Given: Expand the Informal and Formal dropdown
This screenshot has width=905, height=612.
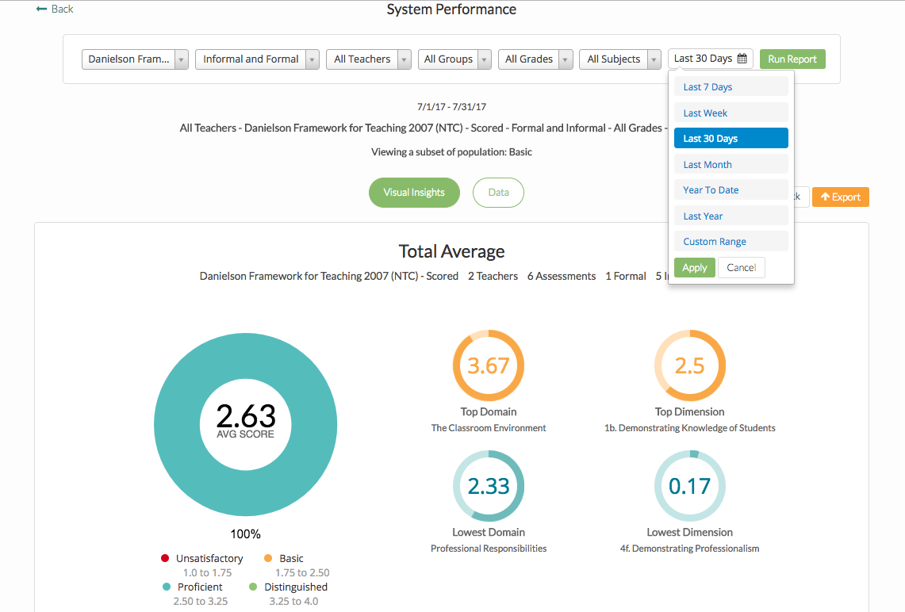Looking at the screenshot, I should pyautogui.click(x=257, y=59).
